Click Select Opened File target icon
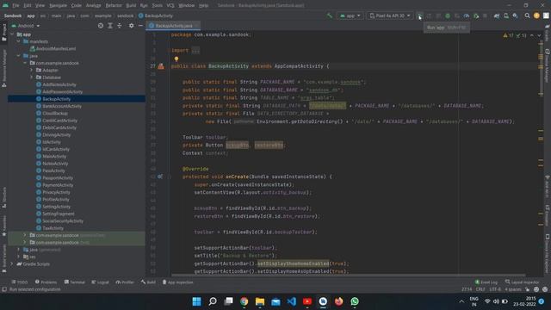 [101, 26]
